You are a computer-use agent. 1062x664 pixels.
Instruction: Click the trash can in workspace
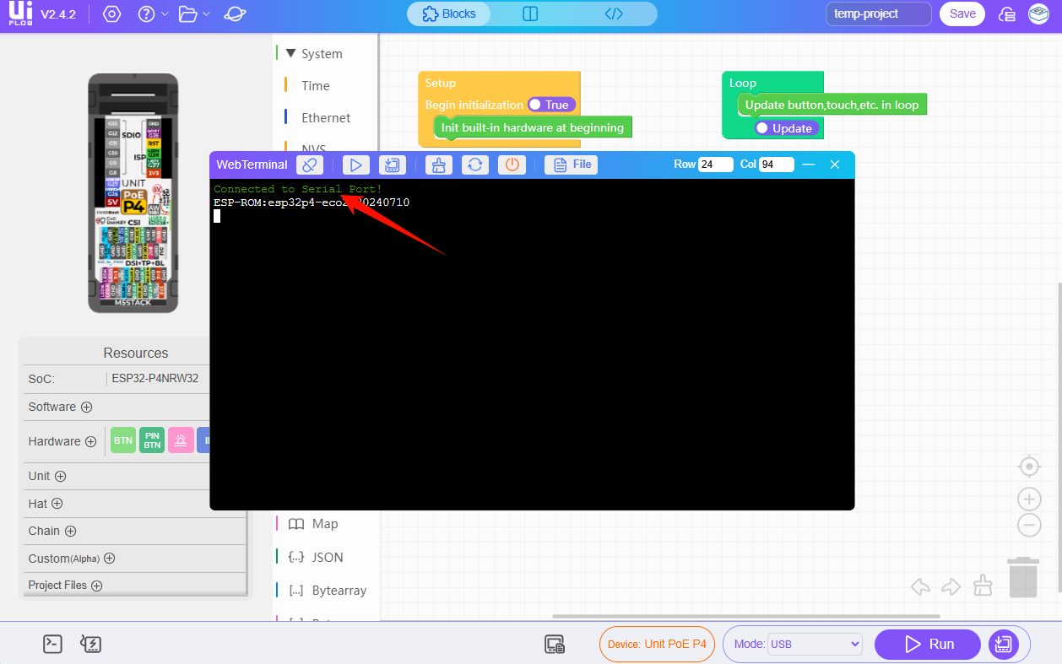click(1023, 577)
